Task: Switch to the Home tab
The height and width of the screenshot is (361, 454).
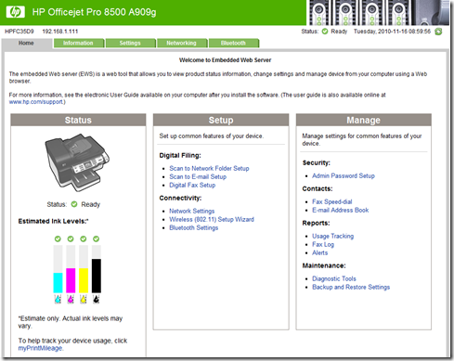Action: pyautogui.click(x=26, y=44)
